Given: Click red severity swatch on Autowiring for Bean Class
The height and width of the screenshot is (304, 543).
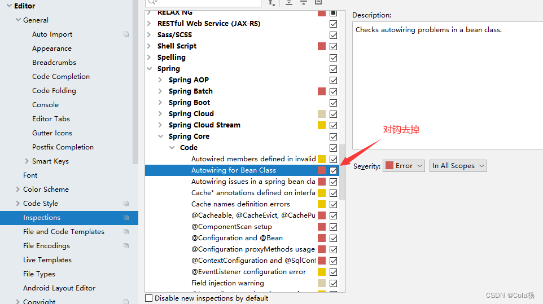Looking at the screenshot, I should [322, 170].
